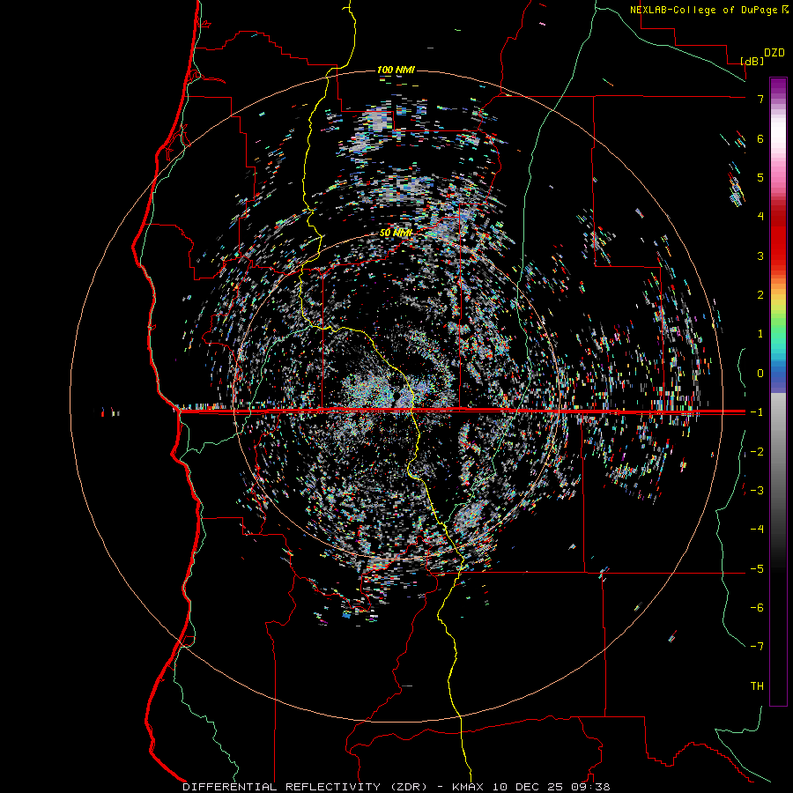Click the -3 value on the color scale
The height and width of the screenshot is (793, 793).
click(x=757, y=491)
